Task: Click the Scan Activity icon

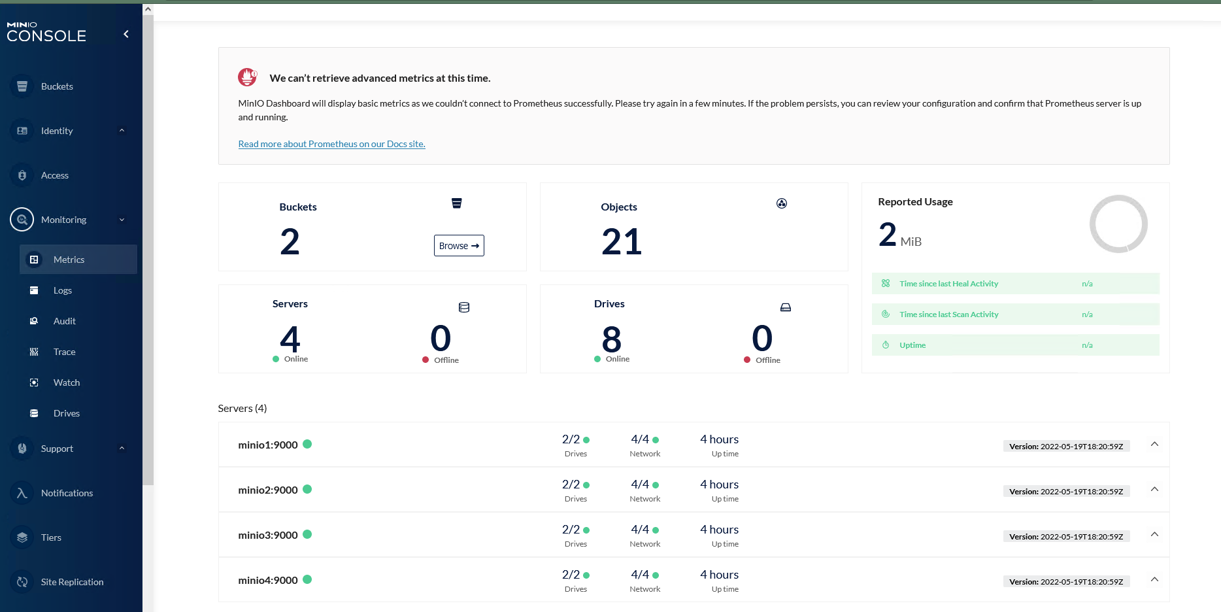Action: point(886,314)
